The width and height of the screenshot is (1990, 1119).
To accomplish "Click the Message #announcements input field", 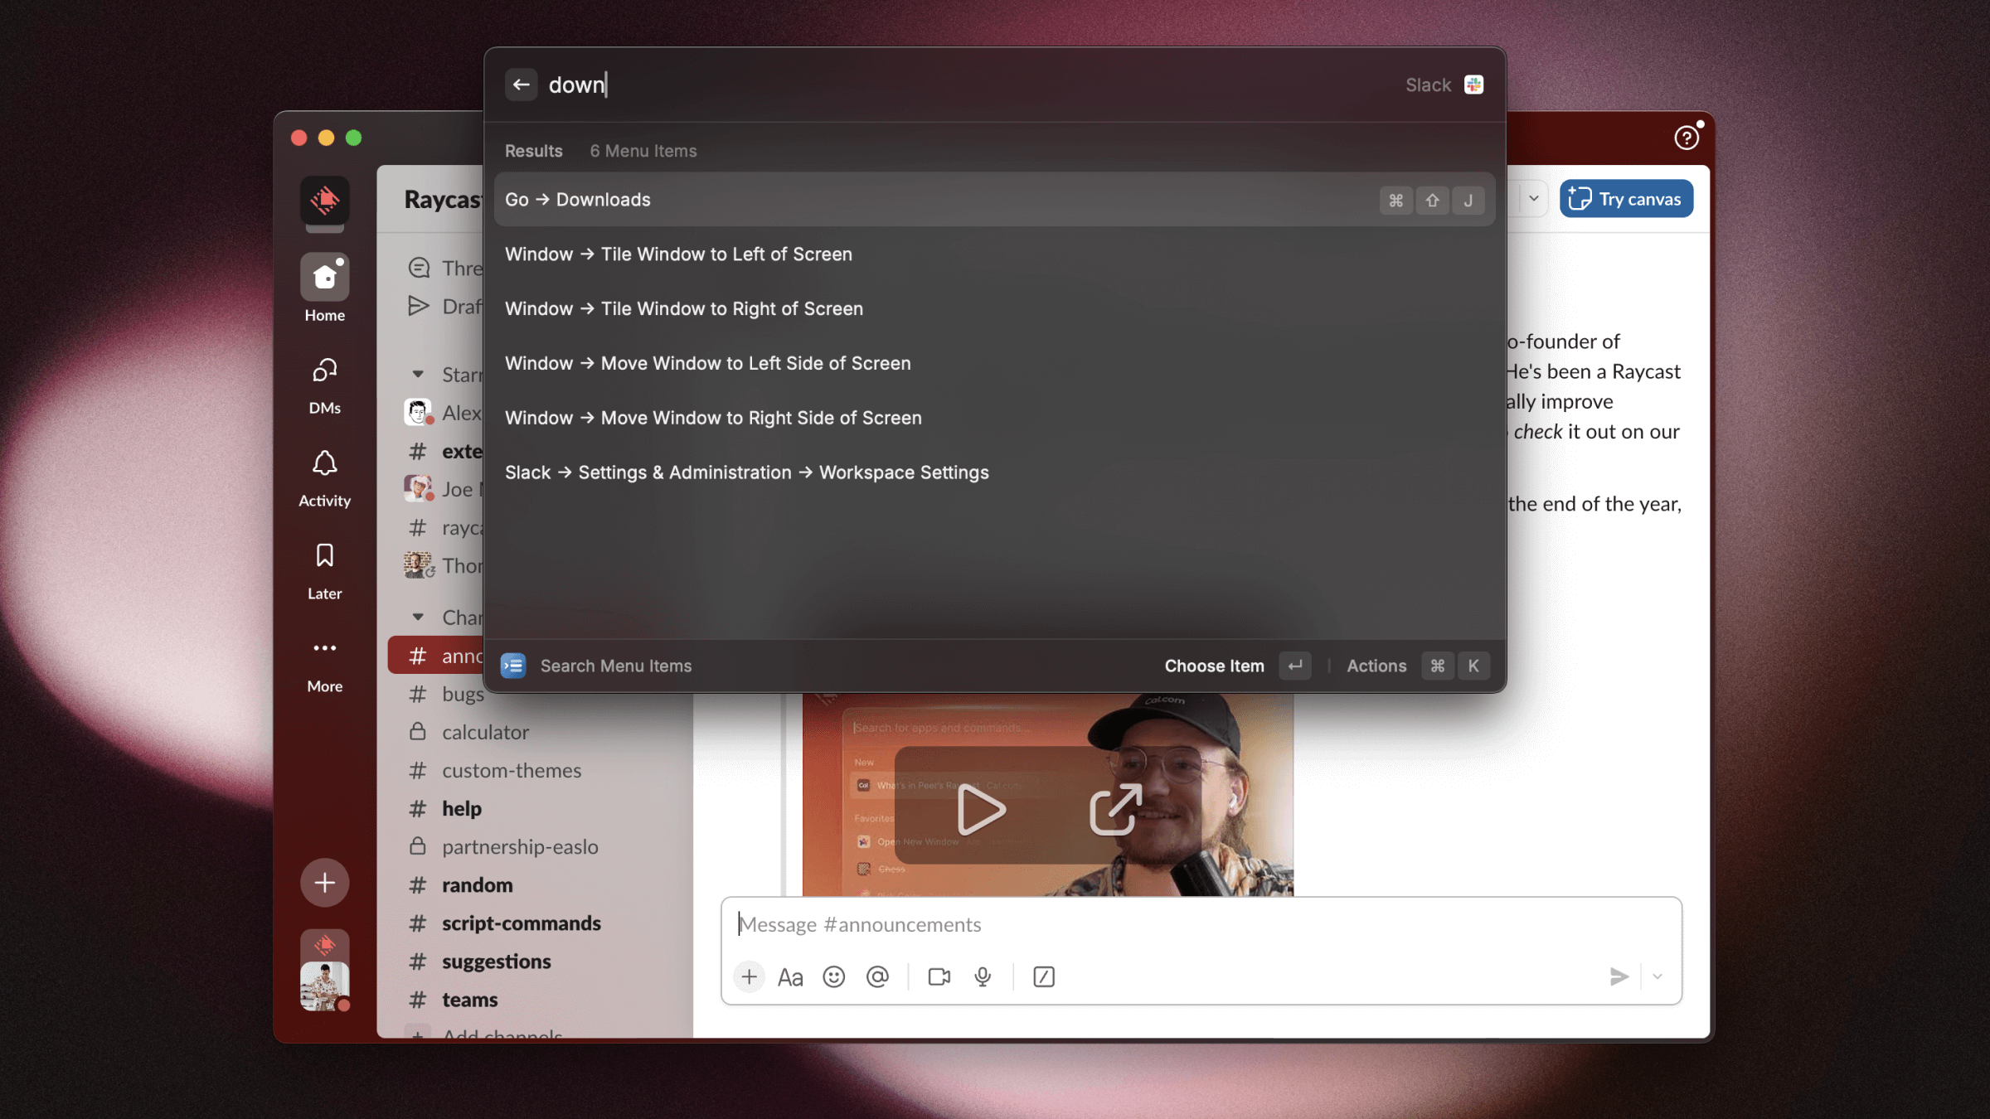I will [1201, 925].
